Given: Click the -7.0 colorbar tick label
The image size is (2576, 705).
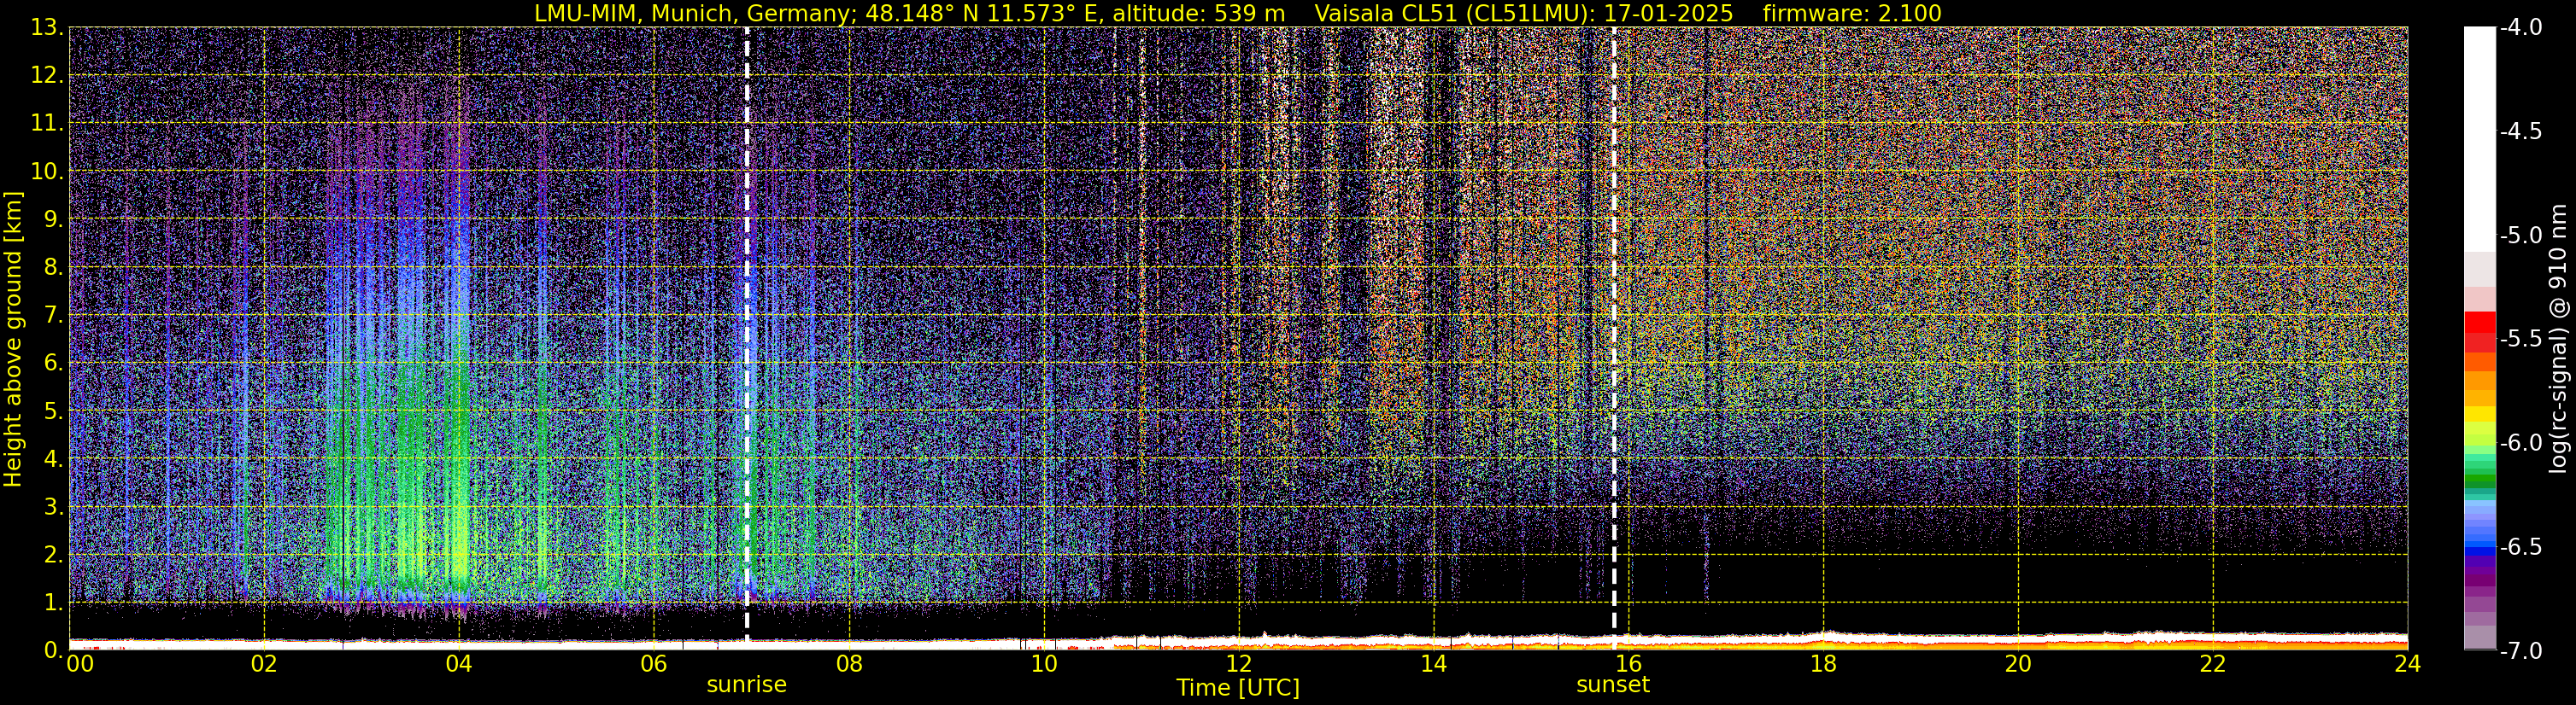Looking at the screenshot, I should tap(2520, 651).
